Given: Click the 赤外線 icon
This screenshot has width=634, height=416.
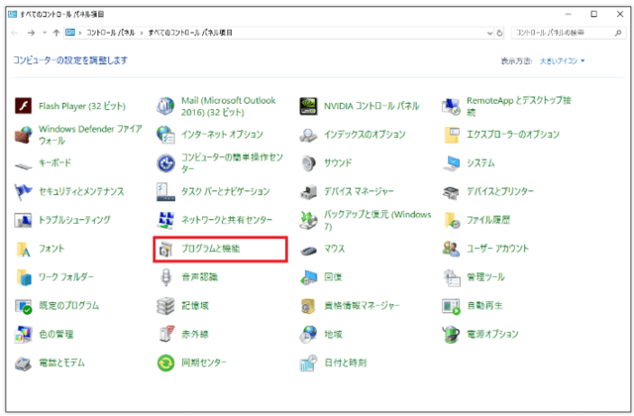Looking at the screenshot, I should 166,334.
